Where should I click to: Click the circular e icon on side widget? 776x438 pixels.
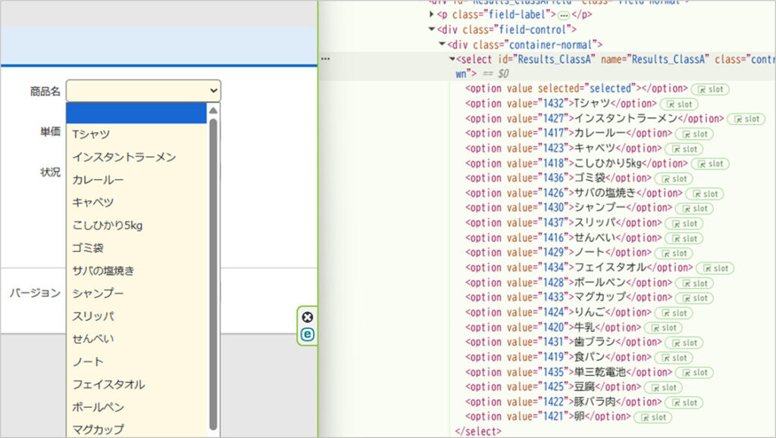pos(308,334)
